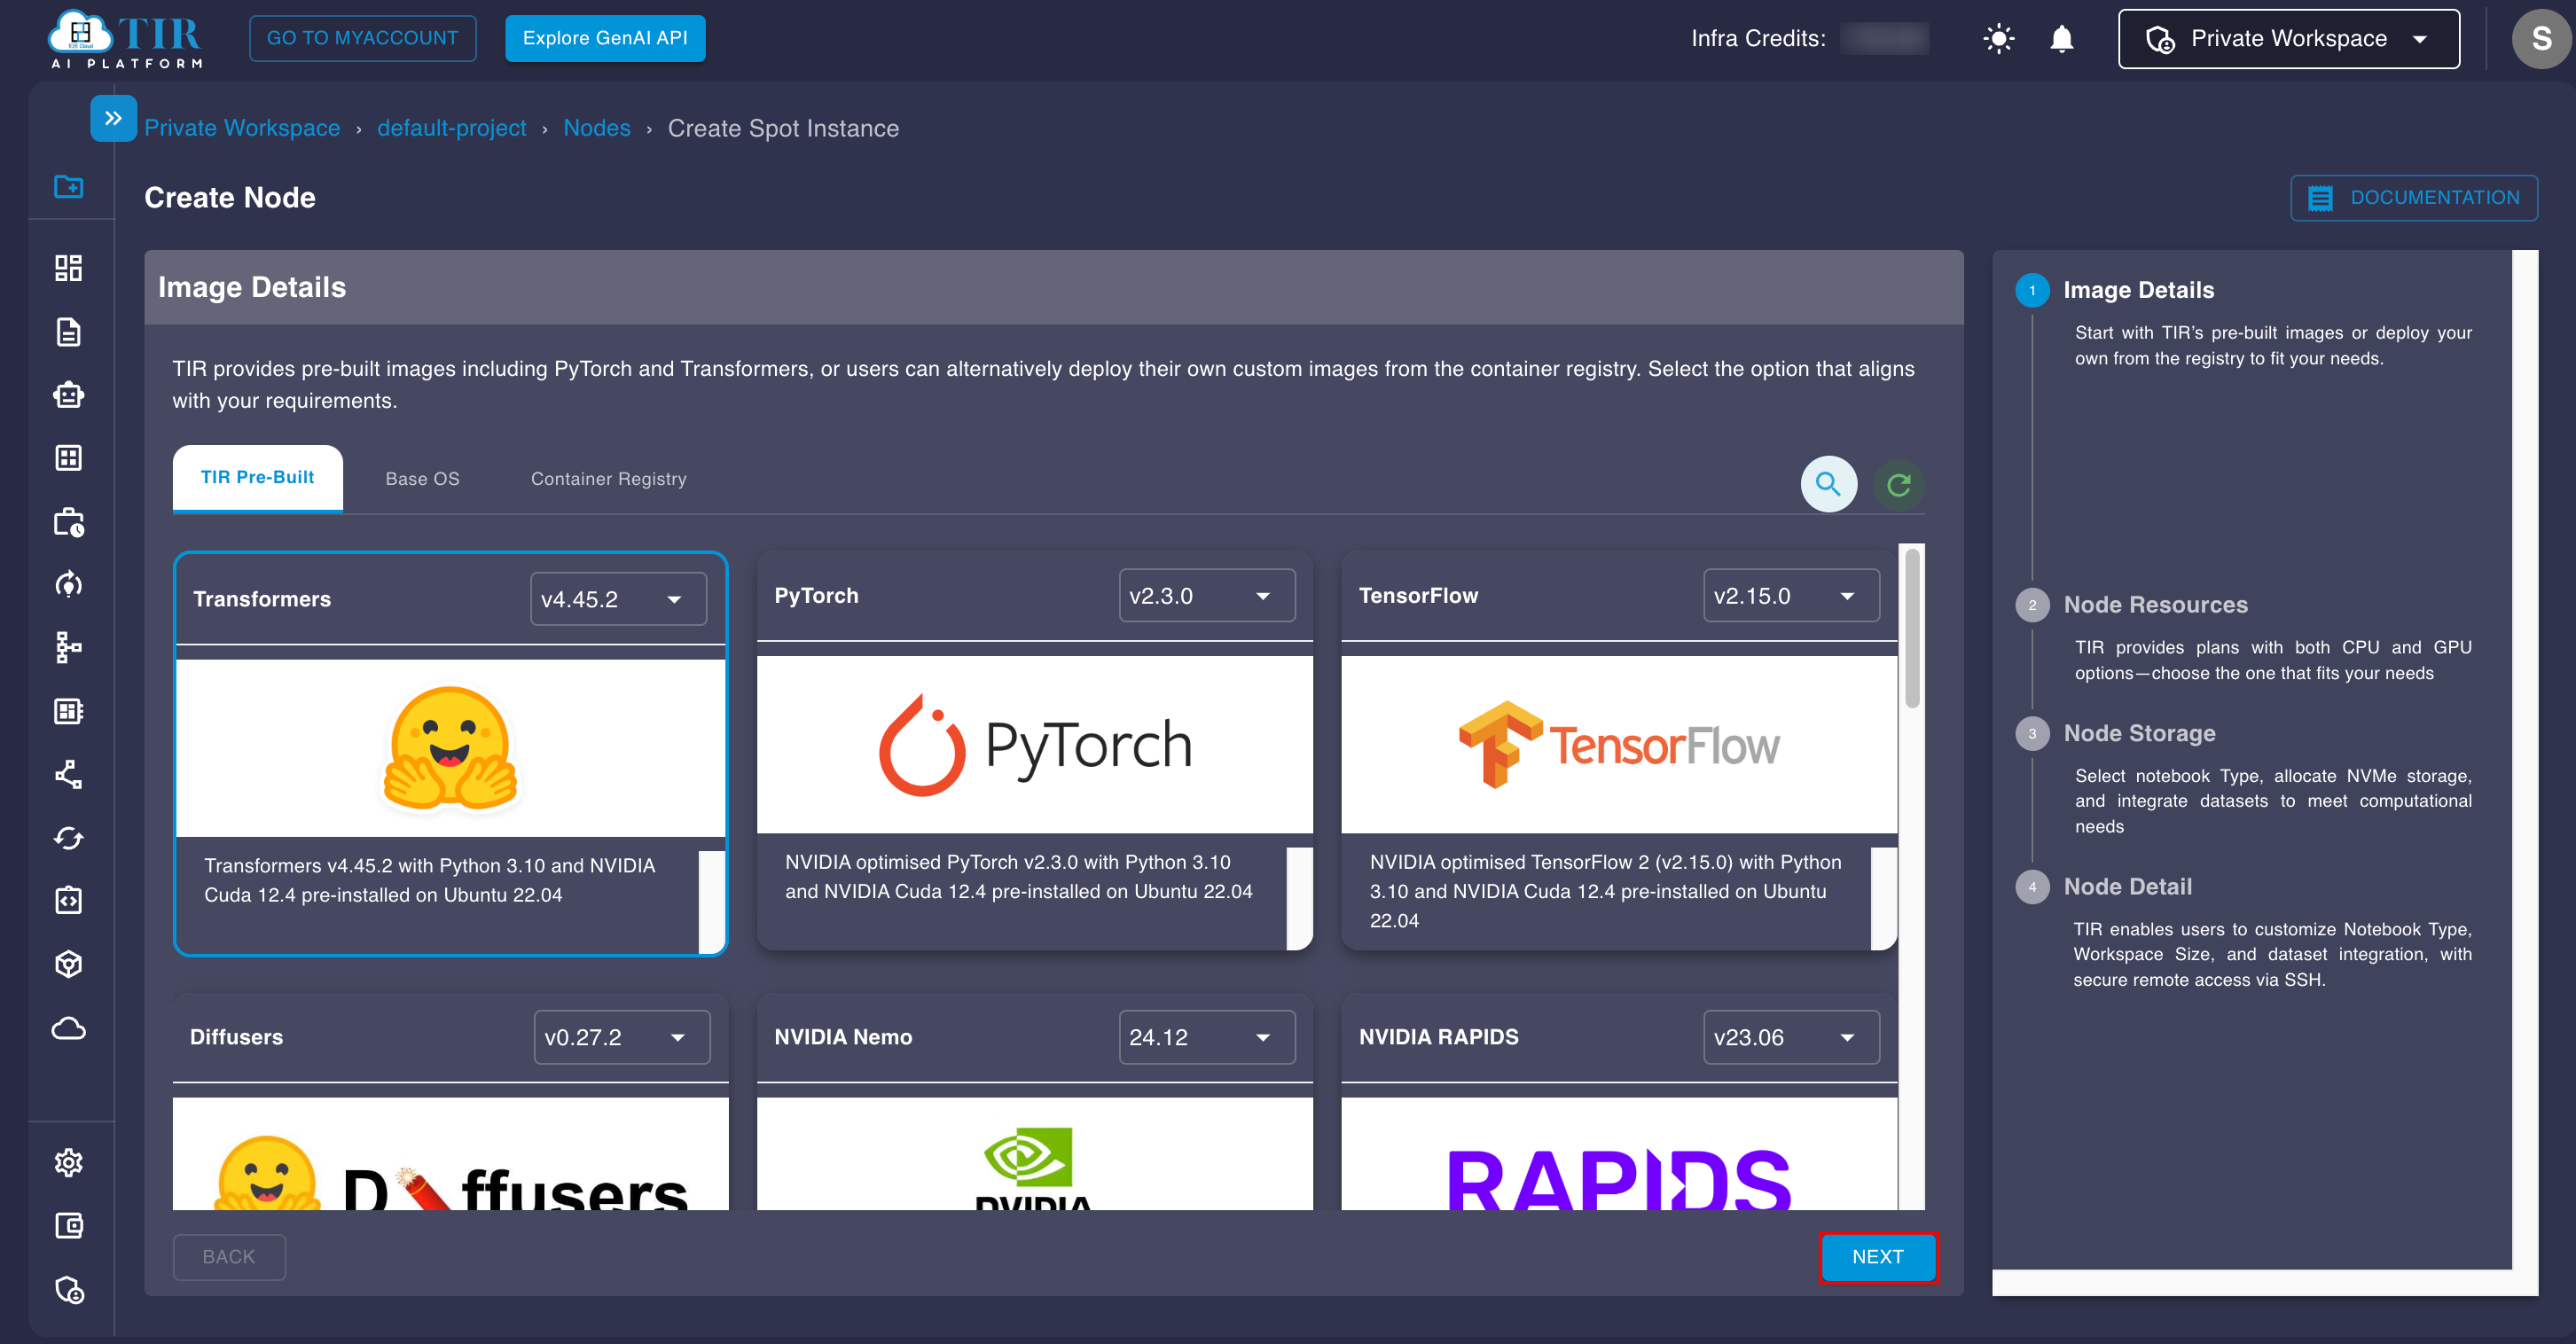Open the cloud sidebar icon
Screen dimensions: 2576x1344
[68, 1028]
